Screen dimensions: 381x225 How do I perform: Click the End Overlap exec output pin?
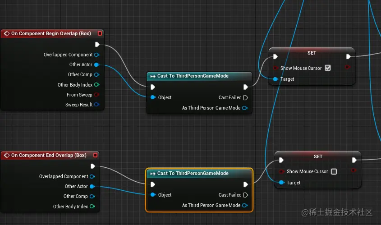92,166
